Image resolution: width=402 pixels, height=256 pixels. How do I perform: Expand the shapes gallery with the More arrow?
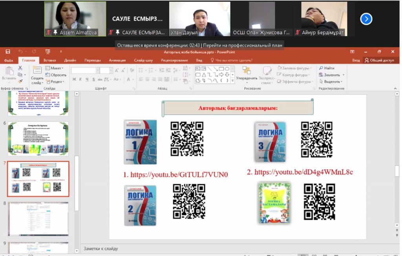click(232, 81)
